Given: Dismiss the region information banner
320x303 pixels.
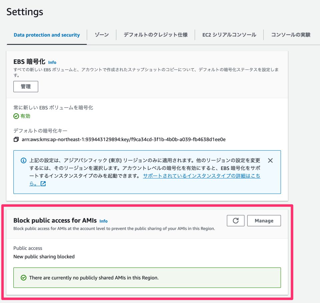Looking at the screenshot, I should coord(270,160).
